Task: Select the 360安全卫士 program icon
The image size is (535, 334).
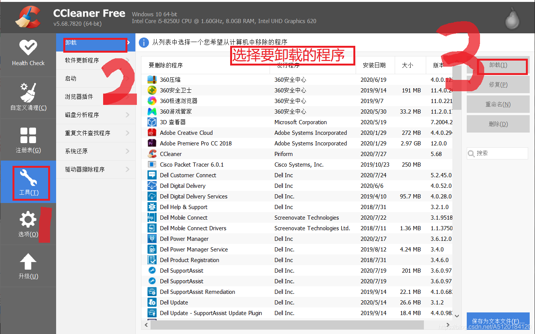Action: click(152, 90)
